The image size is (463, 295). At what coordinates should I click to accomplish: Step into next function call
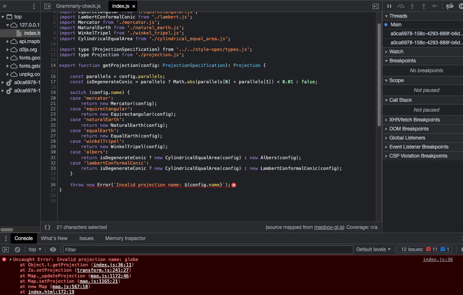click(412, 6)
